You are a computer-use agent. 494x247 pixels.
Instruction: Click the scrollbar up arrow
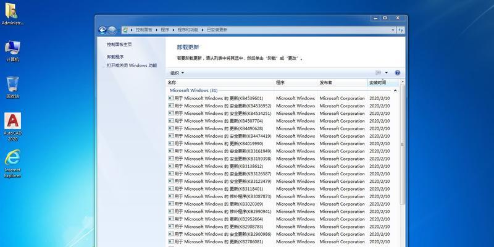point(403,82)
